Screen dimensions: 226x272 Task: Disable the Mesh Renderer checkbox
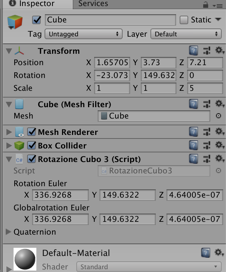click(x=32, y=132)
